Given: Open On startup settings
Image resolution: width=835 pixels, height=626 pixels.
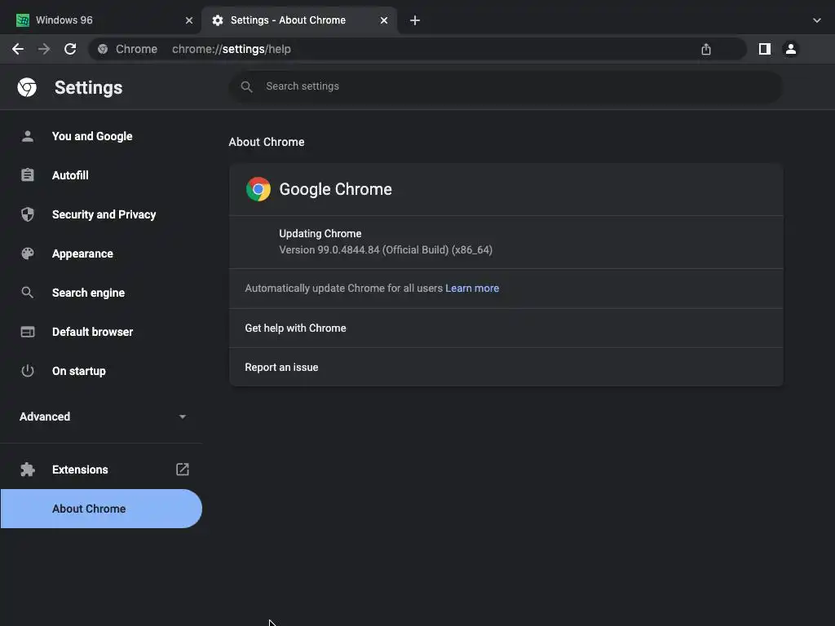Looking at the screenshot, I should click(x=101, y=371).
